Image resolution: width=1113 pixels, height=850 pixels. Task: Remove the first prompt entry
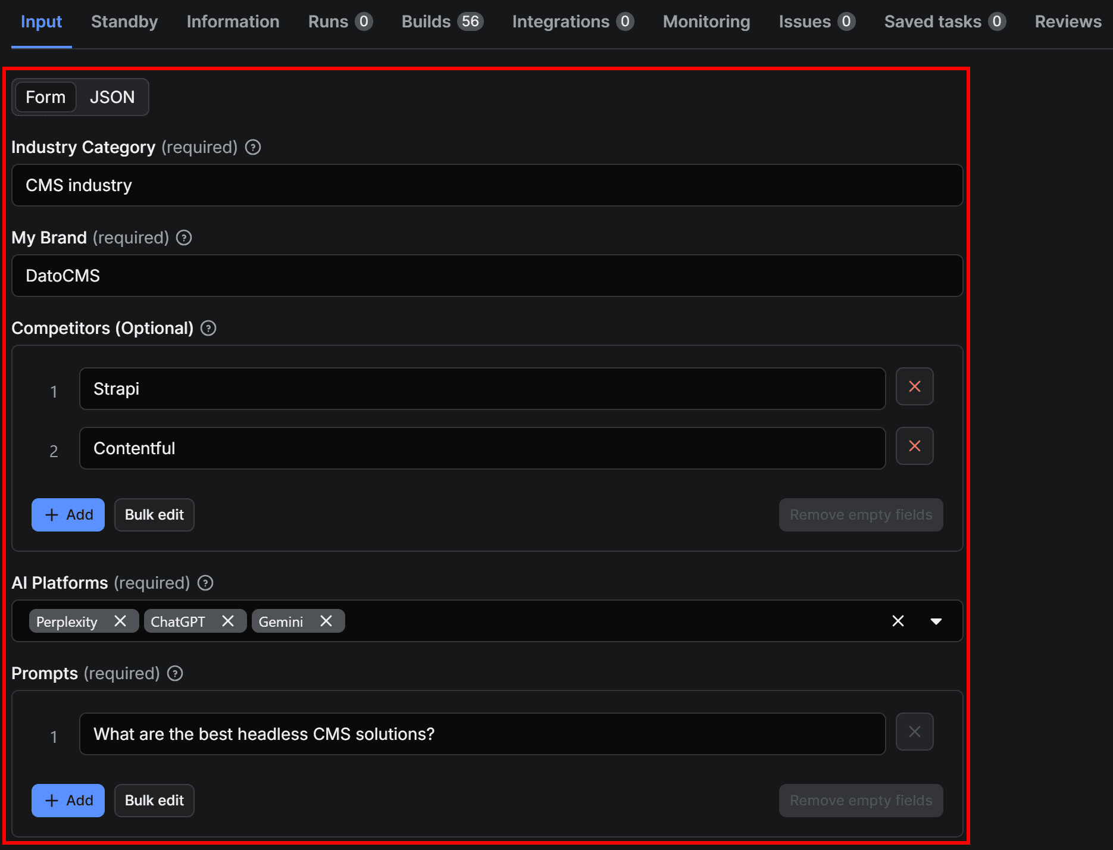(x=914, y=732)
